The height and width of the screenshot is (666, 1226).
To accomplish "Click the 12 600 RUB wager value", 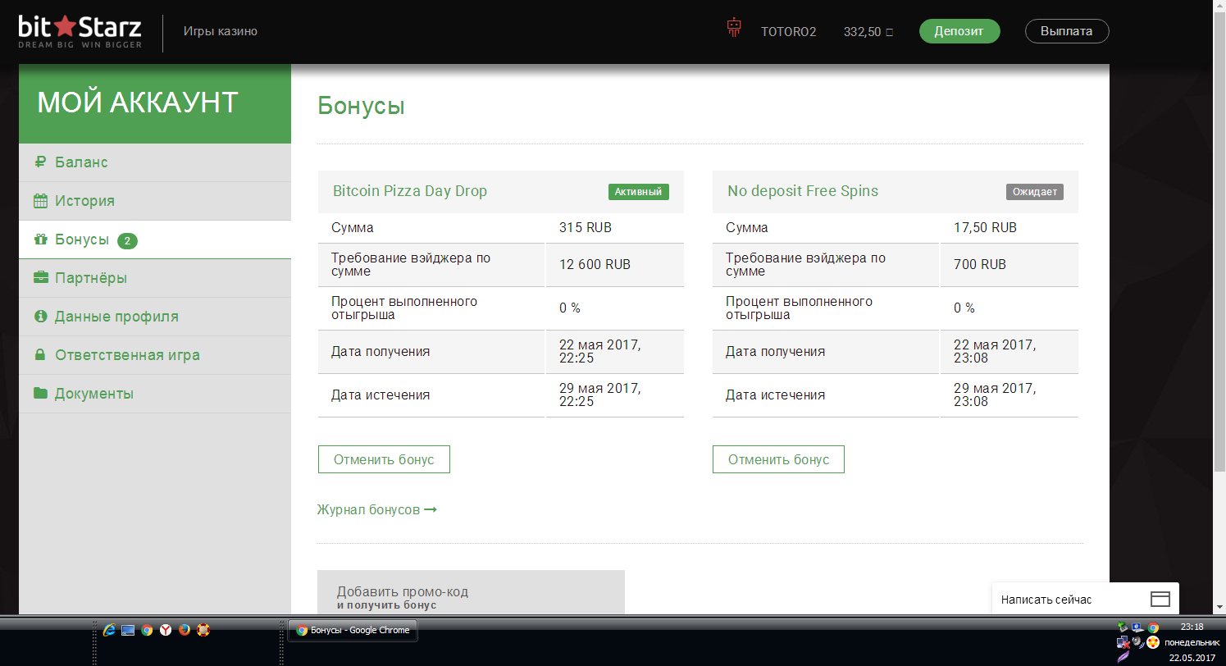I will [x=595, y=265].
